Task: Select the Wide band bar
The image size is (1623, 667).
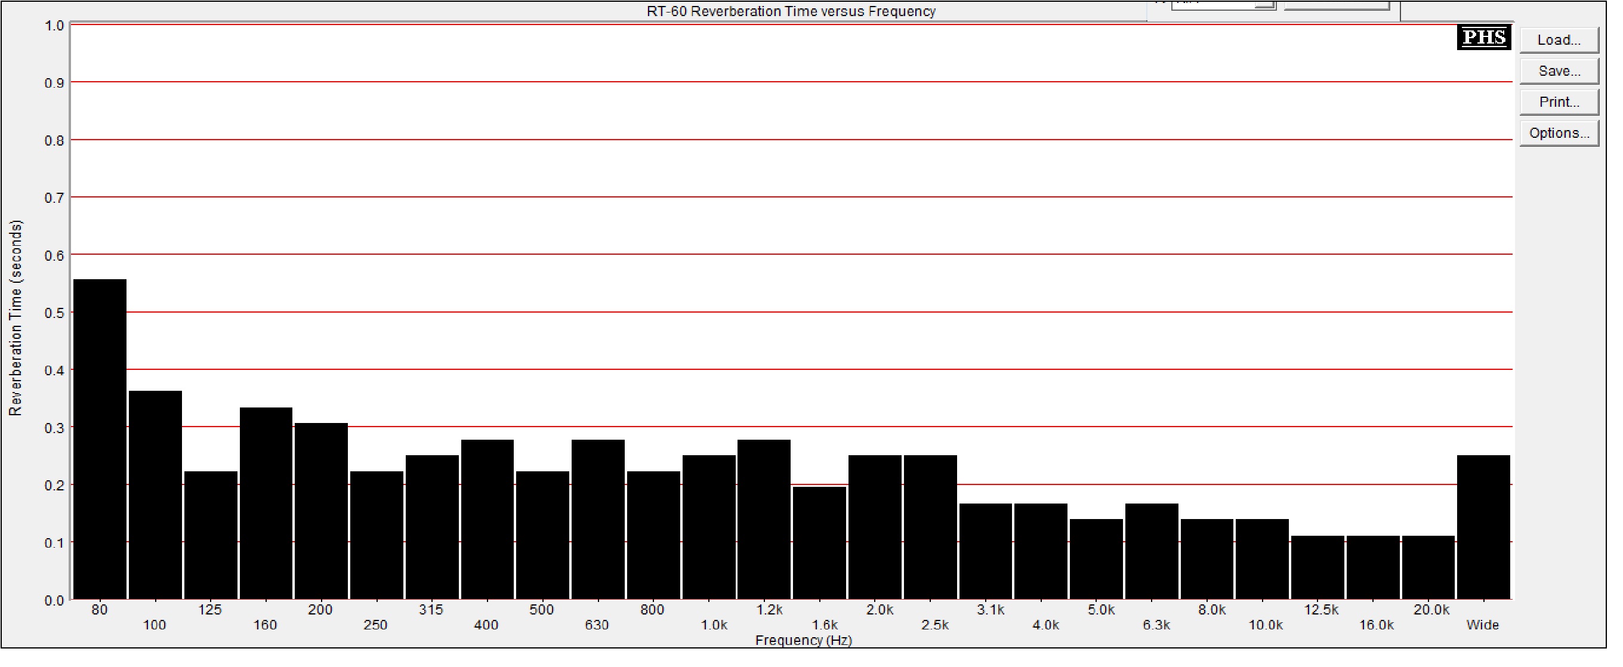Action: pos(1483,527)
